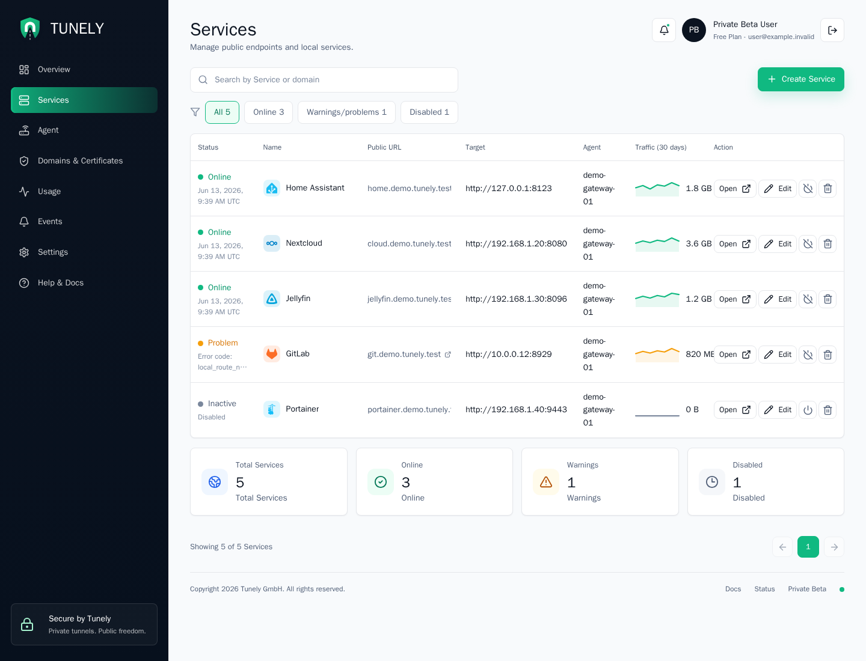Open the footer Docs link
This screenshot has height=661, width=866.
coord(733,589)
